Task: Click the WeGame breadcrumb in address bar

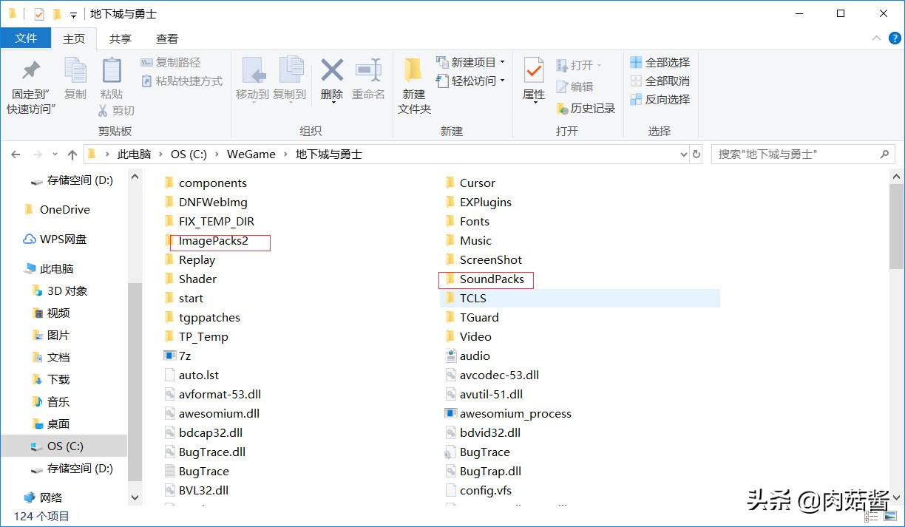Action: (x=251, y=154)
